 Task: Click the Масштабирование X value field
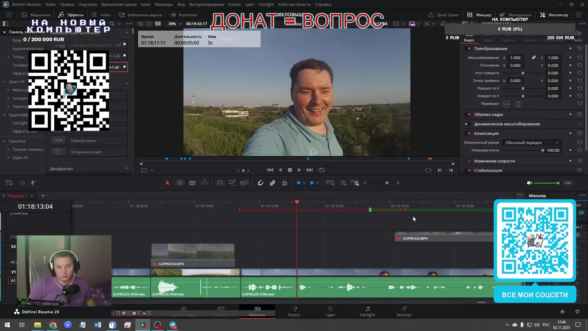pos(516,58)
